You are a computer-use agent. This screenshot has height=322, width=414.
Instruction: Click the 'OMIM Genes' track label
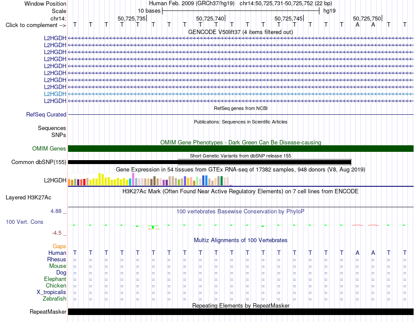(x=49, y=149)
